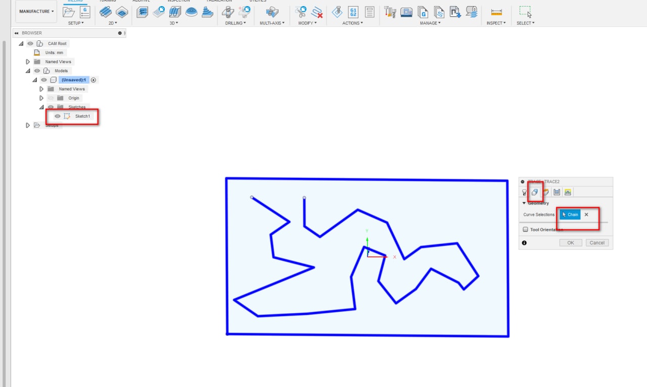Click the Simulate icon in Actions
The height and width of the screenshot is (387, 647).
[337, 12]
